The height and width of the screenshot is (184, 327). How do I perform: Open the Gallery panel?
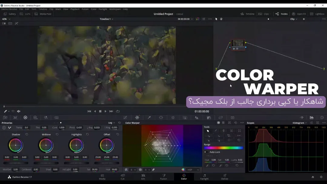pos(10,14)
